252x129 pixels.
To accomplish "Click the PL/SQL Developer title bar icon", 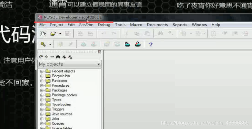I will click(40, 17).
